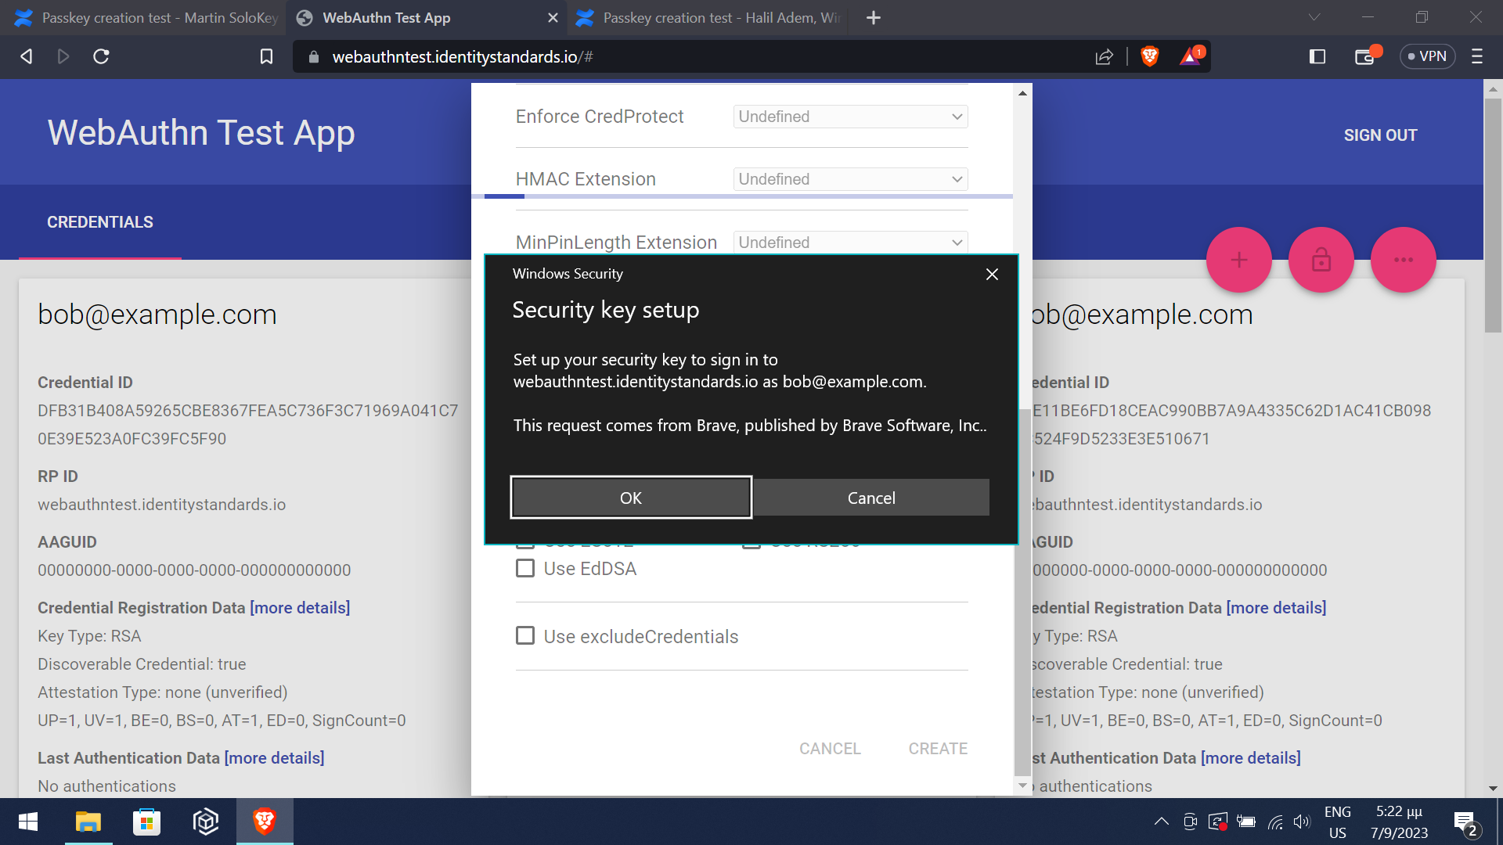Click CANCEL in the create credential form

coord(830,749)
